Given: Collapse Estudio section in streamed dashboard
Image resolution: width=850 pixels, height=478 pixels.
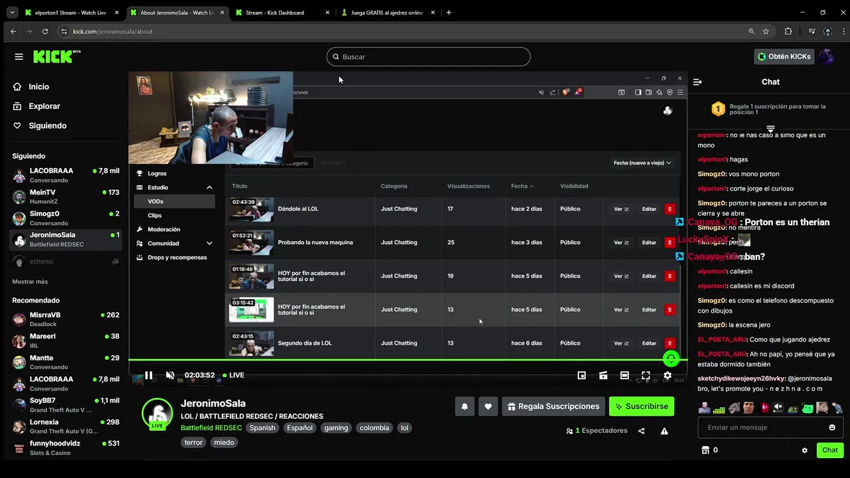Looking at the screenshot, I should (209, 188).
